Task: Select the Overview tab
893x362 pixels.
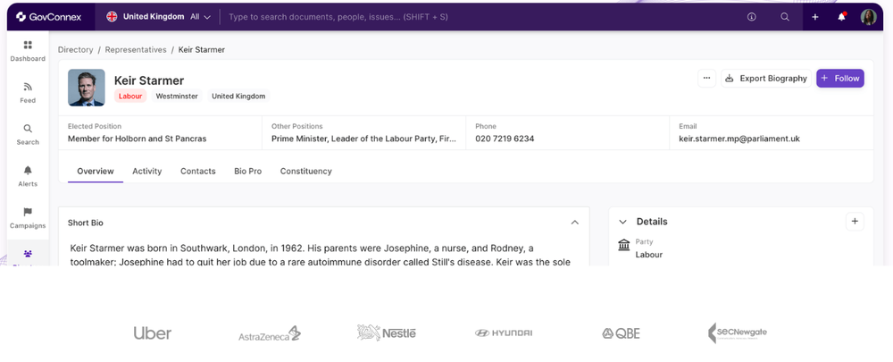Action: [x=96, y=171]
